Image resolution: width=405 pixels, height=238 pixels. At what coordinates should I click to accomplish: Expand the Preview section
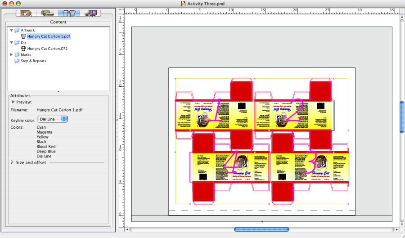click(13, 102)
